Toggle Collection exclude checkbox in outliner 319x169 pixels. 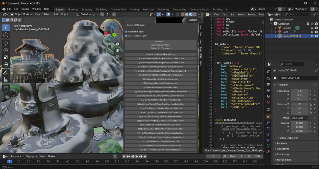308,24
